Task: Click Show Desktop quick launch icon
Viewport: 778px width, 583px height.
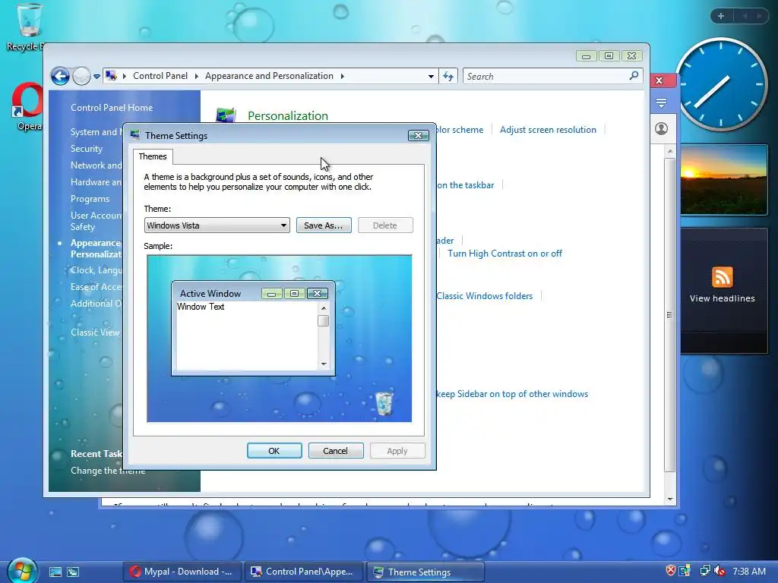Action: [x=55, y=572]
